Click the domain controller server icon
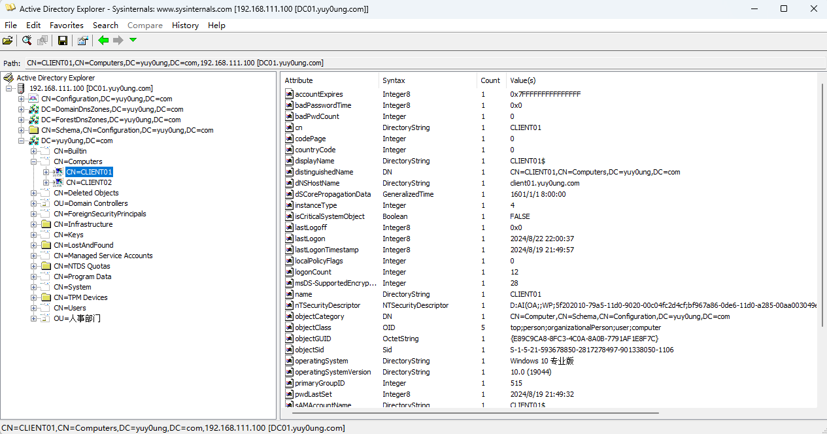 tap(21, 88)
